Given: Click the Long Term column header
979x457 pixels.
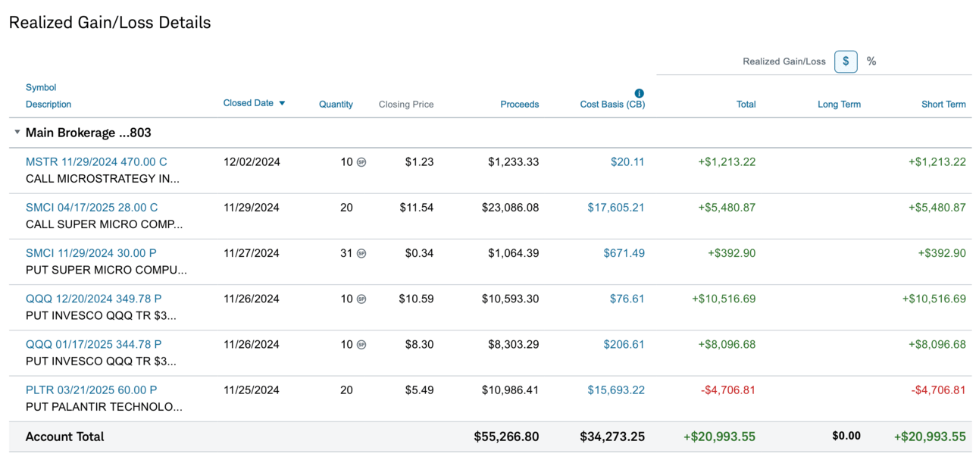Looking at the screenshot, I should (839, 105).
